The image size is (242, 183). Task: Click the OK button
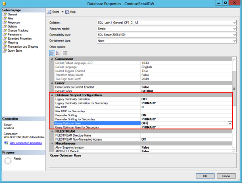(205, 176)
